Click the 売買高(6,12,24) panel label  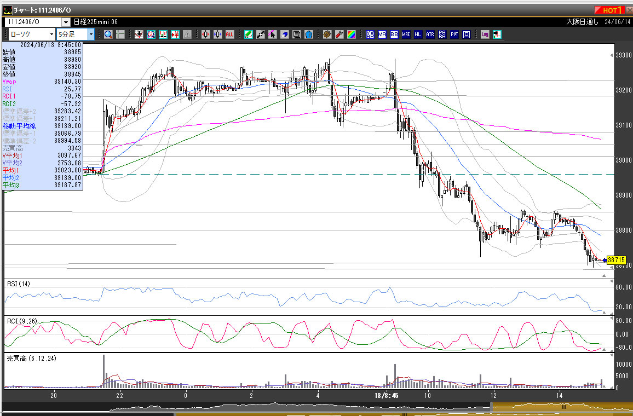(x=32, y=359)
